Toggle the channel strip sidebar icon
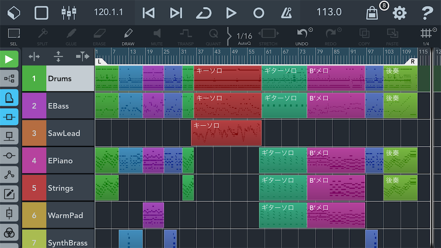 pos(9,117)
